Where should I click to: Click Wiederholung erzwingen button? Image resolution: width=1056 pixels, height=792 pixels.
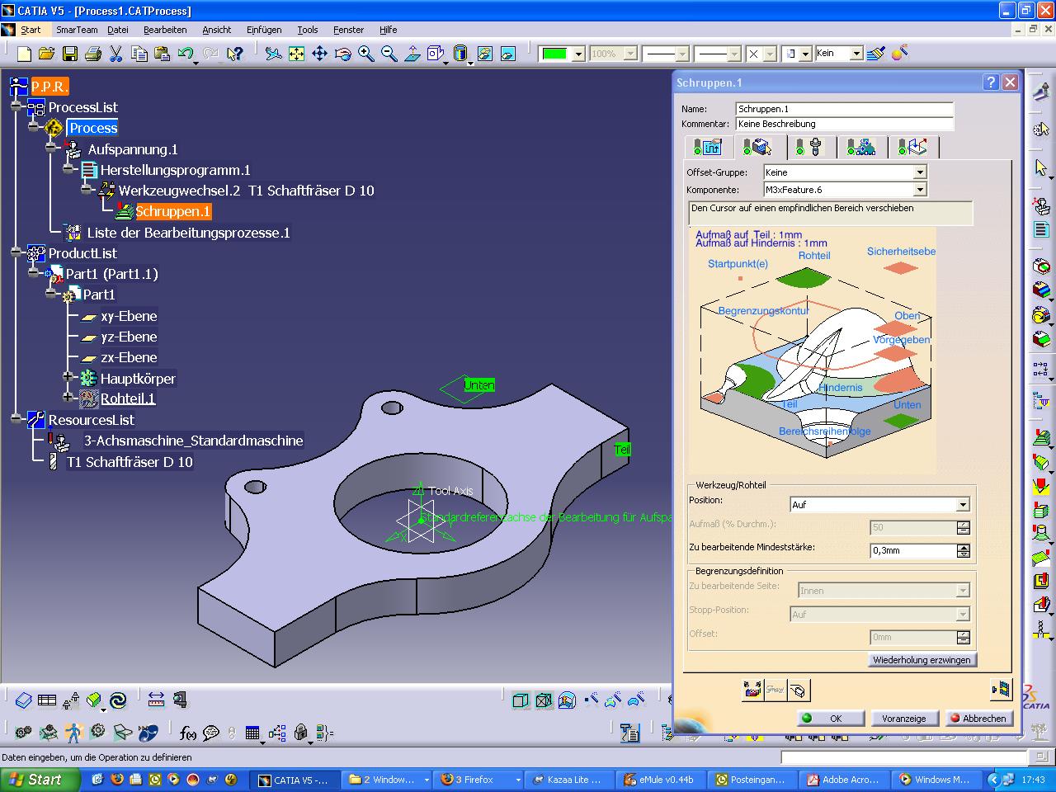922,660
